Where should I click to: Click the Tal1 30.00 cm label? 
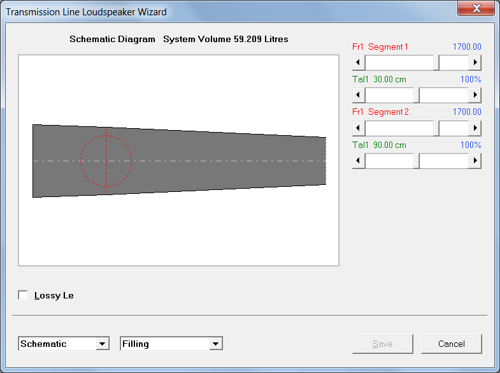coord(379,80)
